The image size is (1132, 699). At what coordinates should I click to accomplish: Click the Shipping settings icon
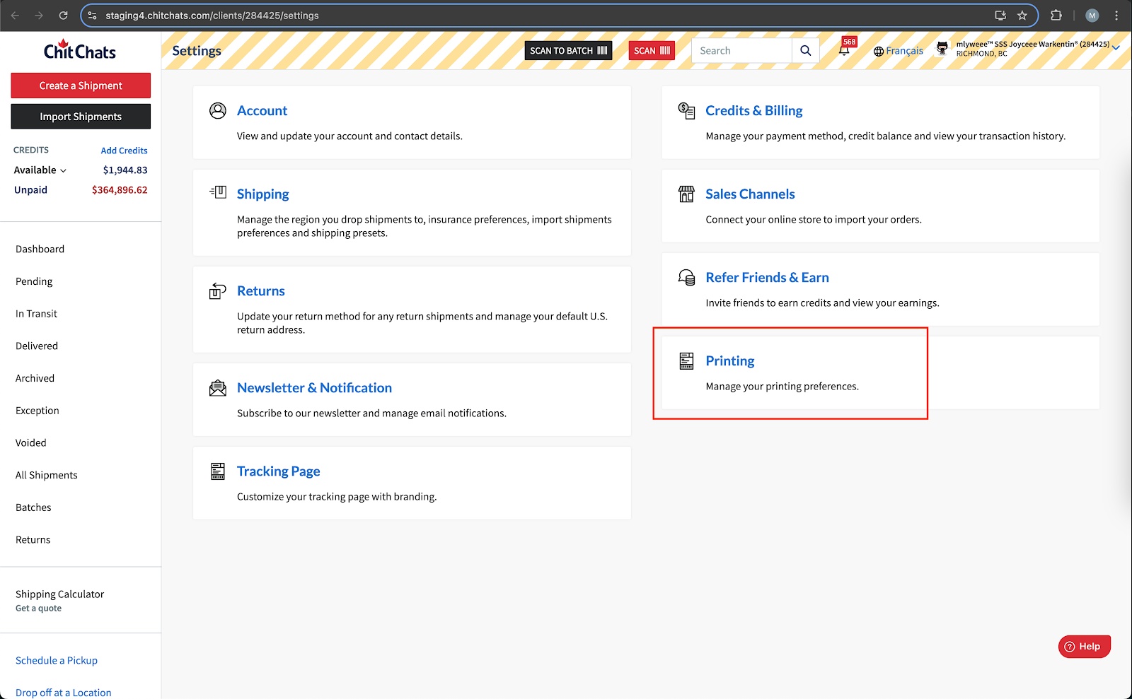(x=218, y=192)
